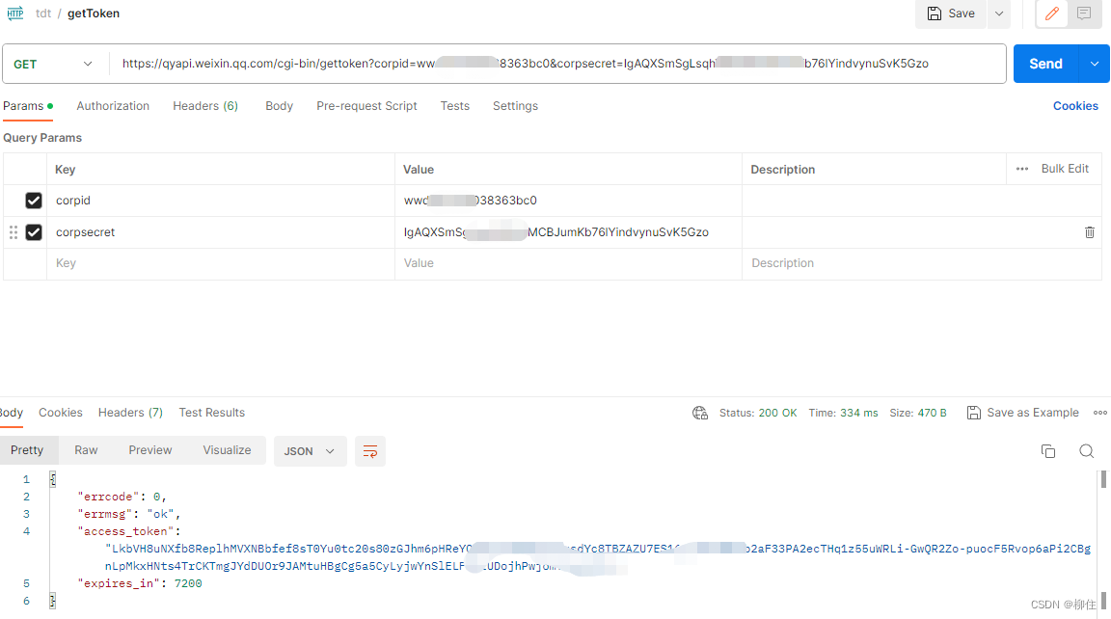Search the response body icon
Viewport: 1111px width, 619px height.
[1086, 451]
